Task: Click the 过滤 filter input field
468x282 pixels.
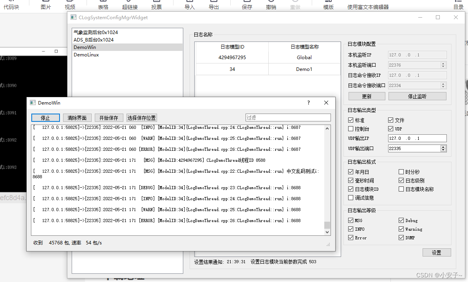Action: point(288,117)
